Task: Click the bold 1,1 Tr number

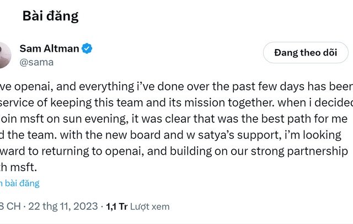Action: pyautogui.click(x=117, y=206)
